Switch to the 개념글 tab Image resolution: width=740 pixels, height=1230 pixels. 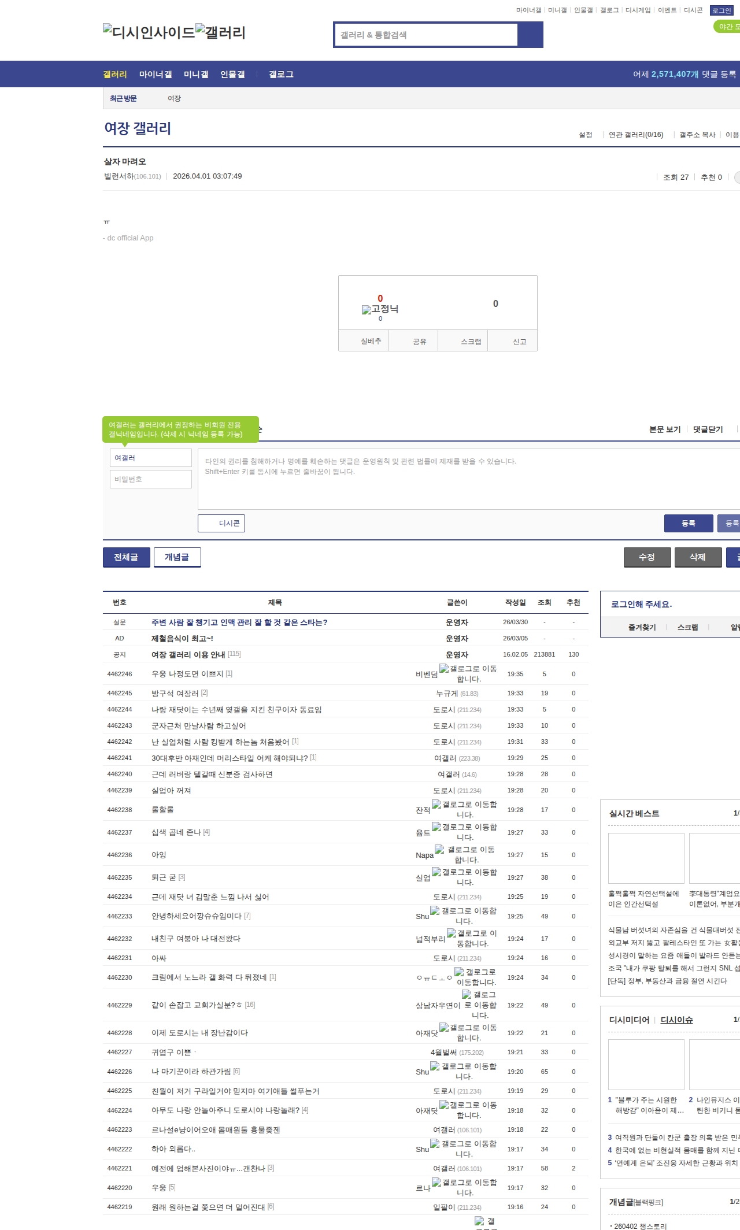177,557
